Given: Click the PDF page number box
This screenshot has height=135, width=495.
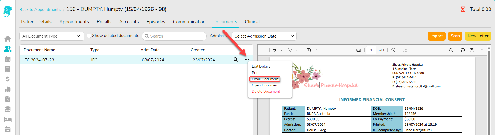Looking at the screenshot, I should point(371,50).
